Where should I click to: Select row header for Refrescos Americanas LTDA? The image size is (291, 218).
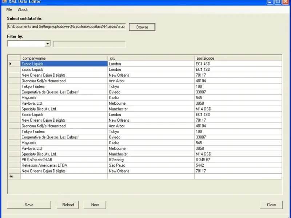[14, 165]
